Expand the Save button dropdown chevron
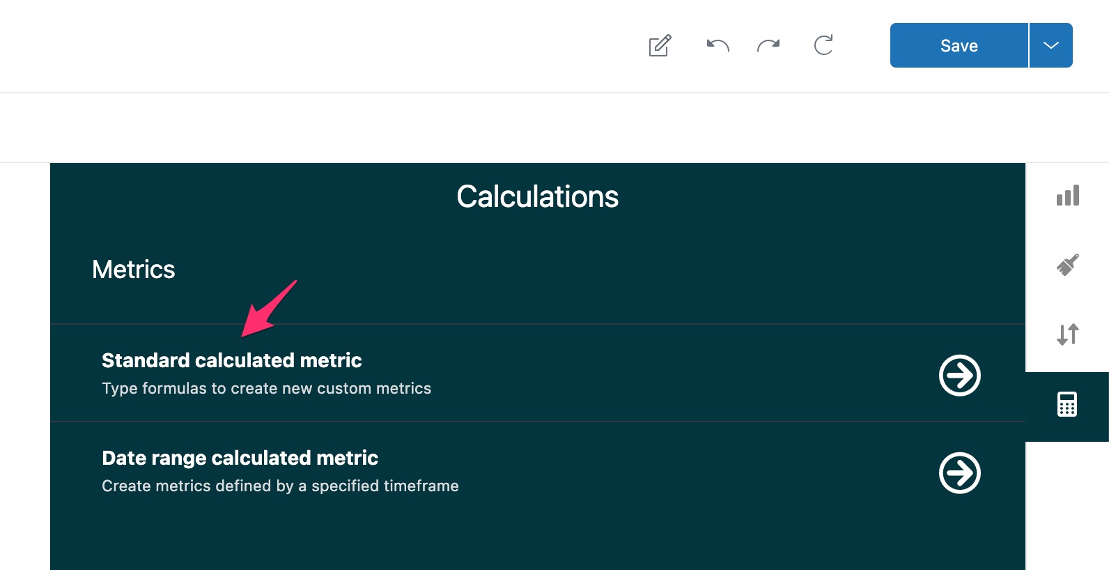The width and height of the screenshot is (1109, 570). pyautogui.click(x=1050, y=45)
